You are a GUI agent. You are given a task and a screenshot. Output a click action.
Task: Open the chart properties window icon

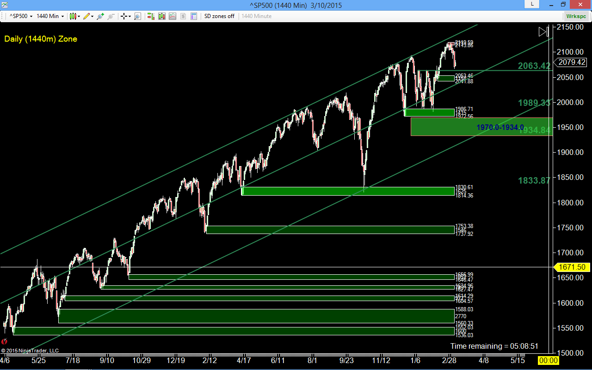[194, 16]
